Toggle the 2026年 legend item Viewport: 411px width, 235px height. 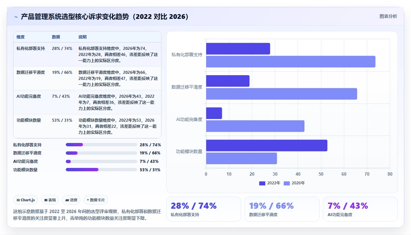pyautogui.click(x=294, y=183)
